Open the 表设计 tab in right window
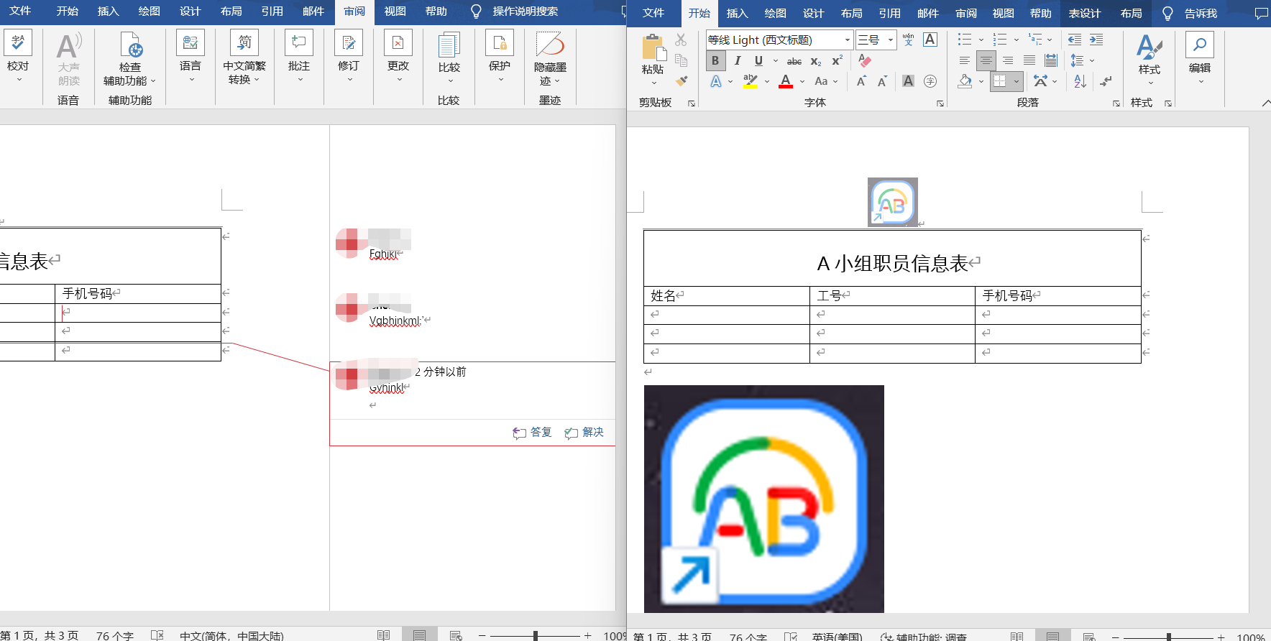1271x641 pixels. point(1084,13)
